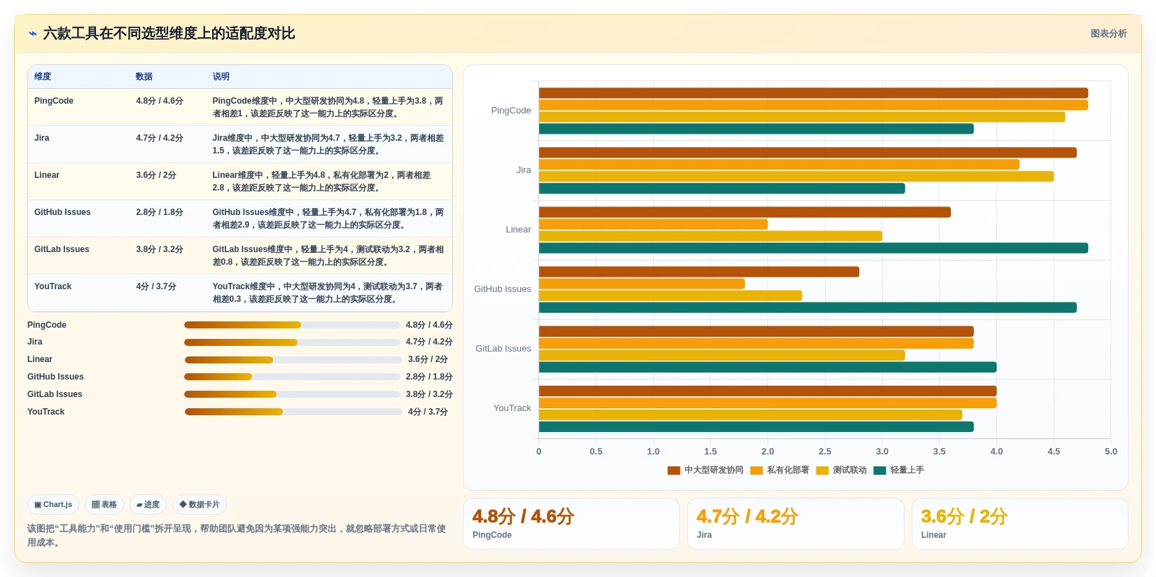1156x577 pixels.
Task: Click the GitHub Issues progress bar
Action: [292, 377]
